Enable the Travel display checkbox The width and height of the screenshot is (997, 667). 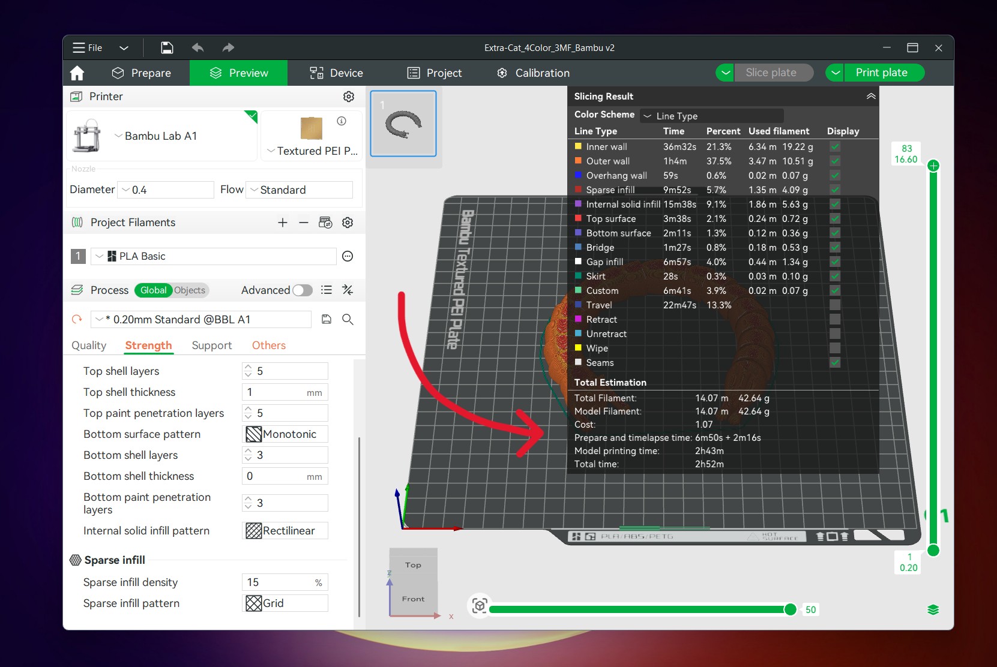click(835, 305)
